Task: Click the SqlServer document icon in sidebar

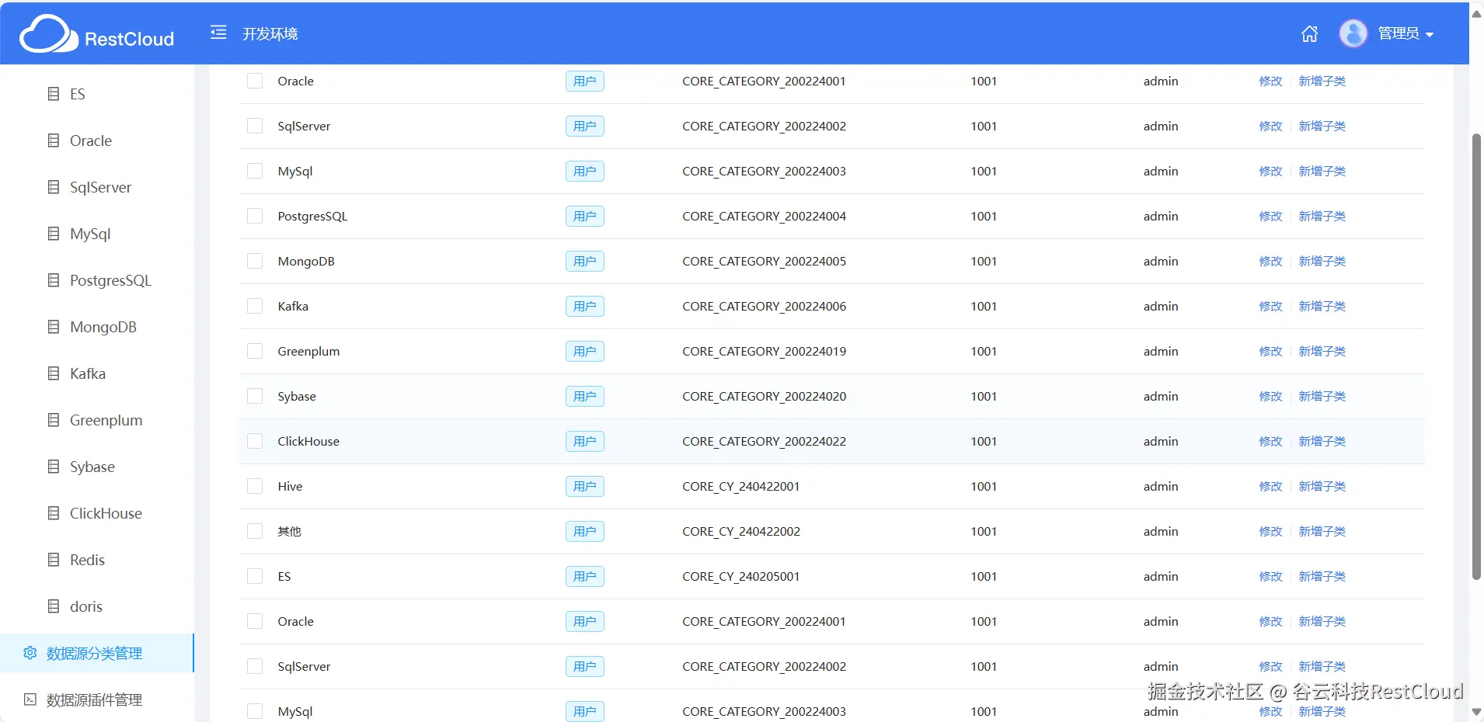Action: coord(54,187)
